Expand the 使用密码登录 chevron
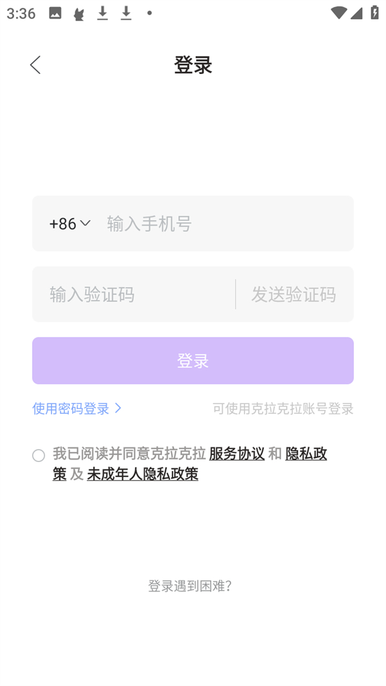The width and height of the screenshot is (386, 686). coord(118,408)
